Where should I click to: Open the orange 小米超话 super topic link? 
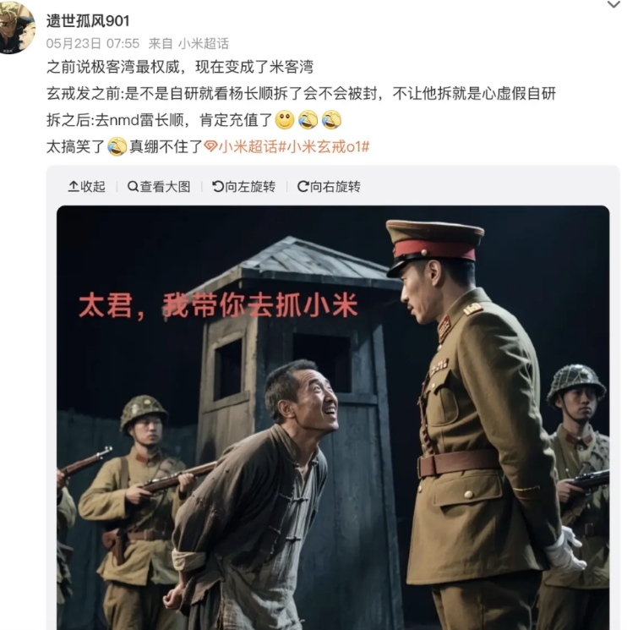coord(248,146)
